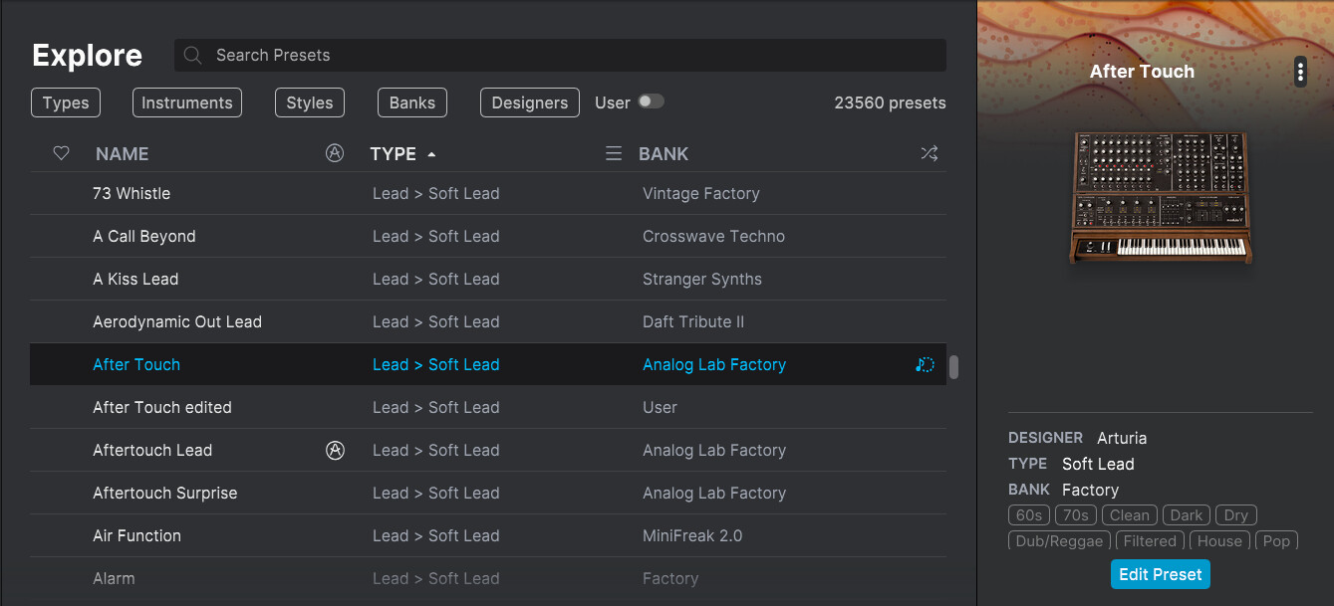Click the Factory bank value in details
Screen dimensions: 1334x606
tap(1090, 490)
